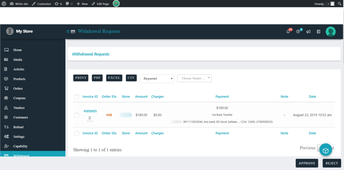Click Showing 1 to 1 of 1 entries
This screenshot has width=344, height=170.
pyautogui.click(x=97, y=150)
